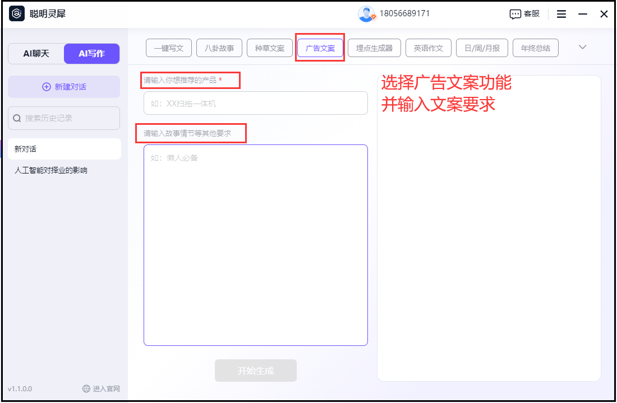Switch to the AI写作 tab

[91, 53]
